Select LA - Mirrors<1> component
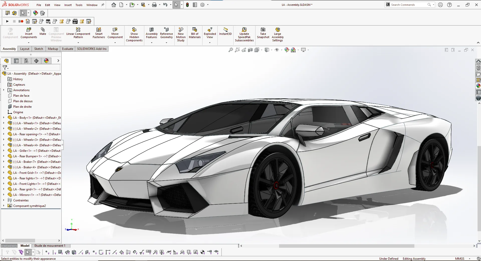The image size is (481, 261). point(34,195)
